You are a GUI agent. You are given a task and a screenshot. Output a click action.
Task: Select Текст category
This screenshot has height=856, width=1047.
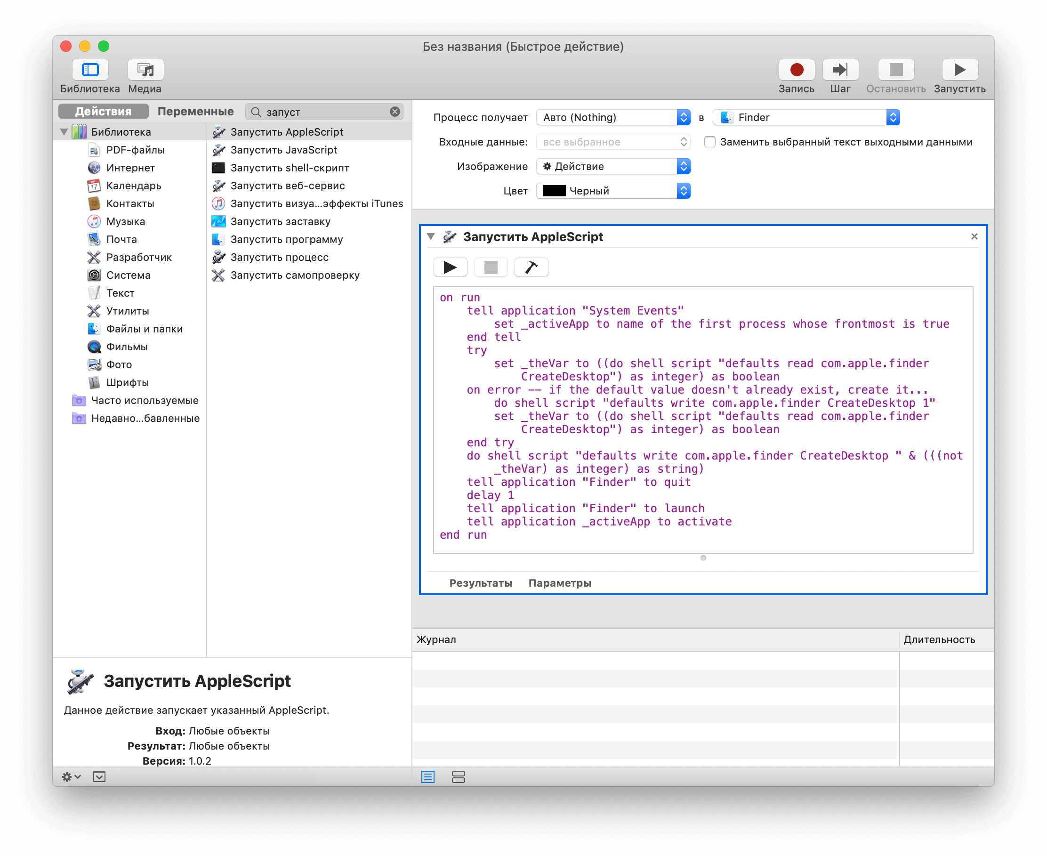tap(120, 293)
